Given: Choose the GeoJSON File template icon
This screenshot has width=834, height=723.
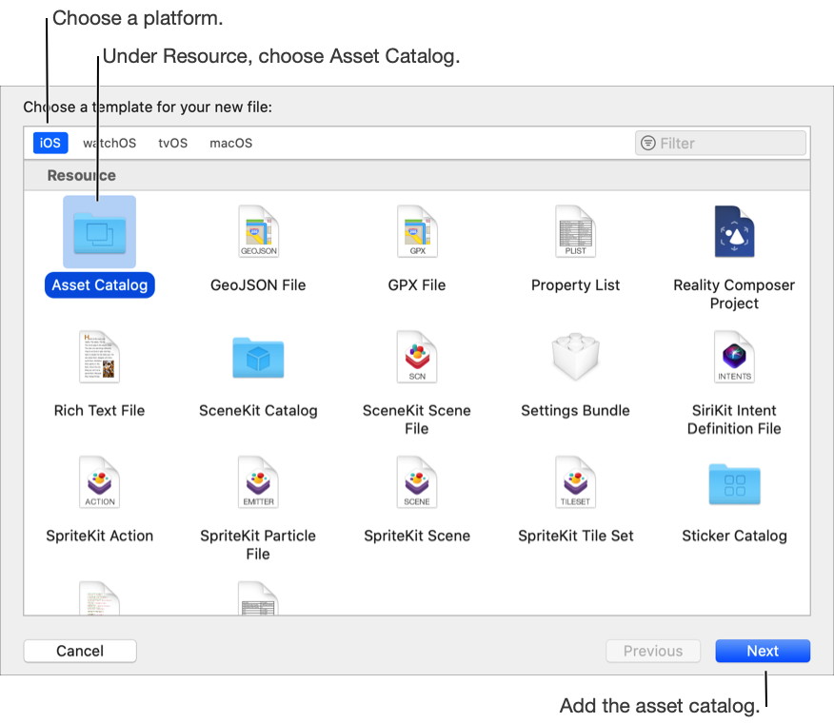Looking at the screenshot, I should click(258, 232).
